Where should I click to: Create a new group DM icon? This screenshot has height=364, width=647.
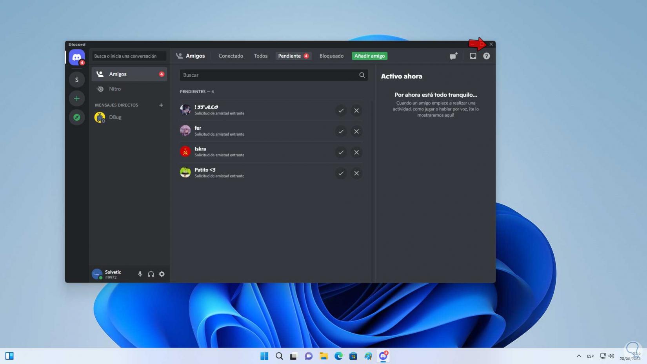[454, 56]
